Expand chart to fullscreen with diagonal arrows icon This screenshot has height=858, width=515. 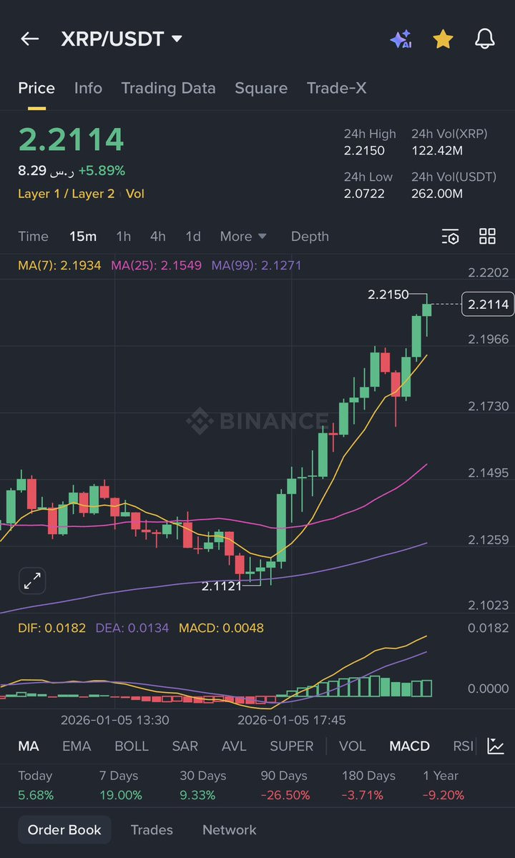tap(32, 581)
